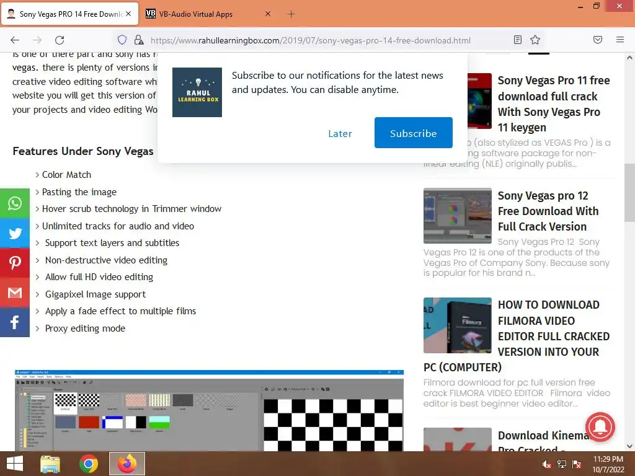The height and width of the screenshot is (476, 635).
Task: Open network tray icon
Action: pyautogui.click(x=562, y=464)
